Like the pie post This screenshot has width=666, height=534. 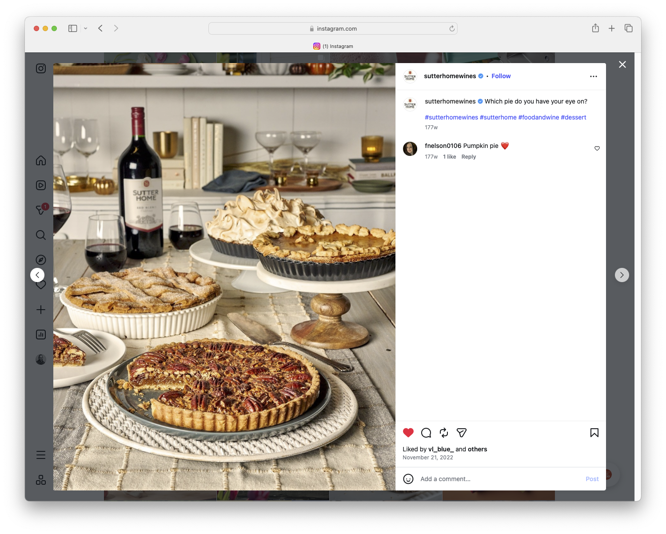point(408,432)
